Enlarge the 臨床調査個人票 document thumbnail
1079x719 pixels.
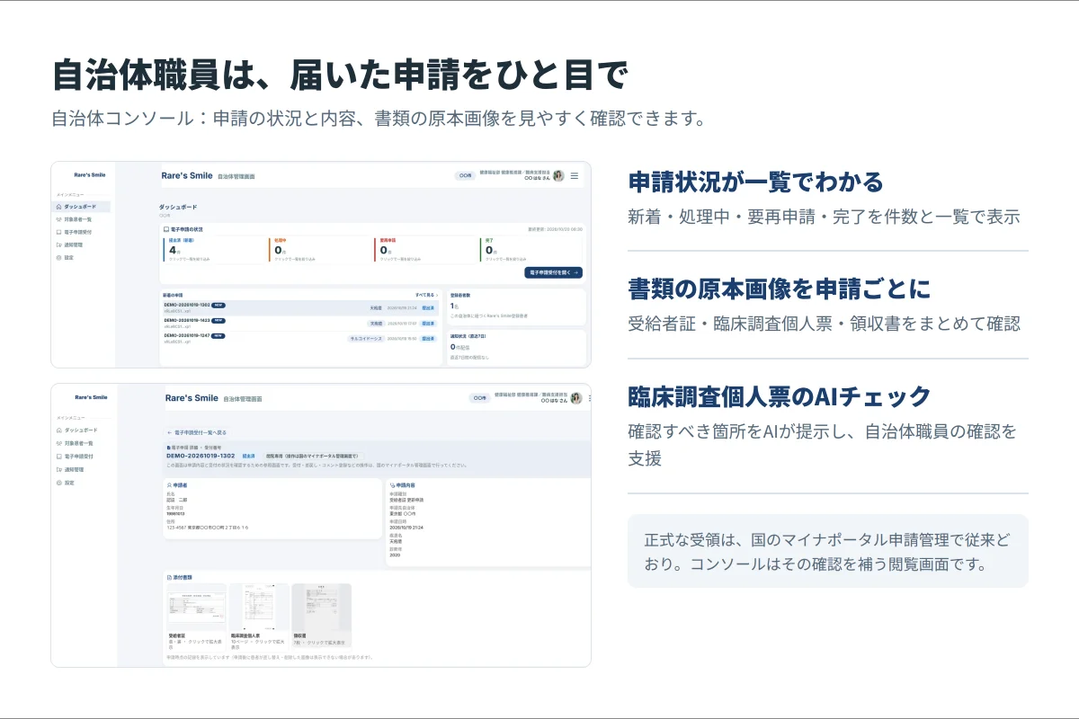(259, 608)
